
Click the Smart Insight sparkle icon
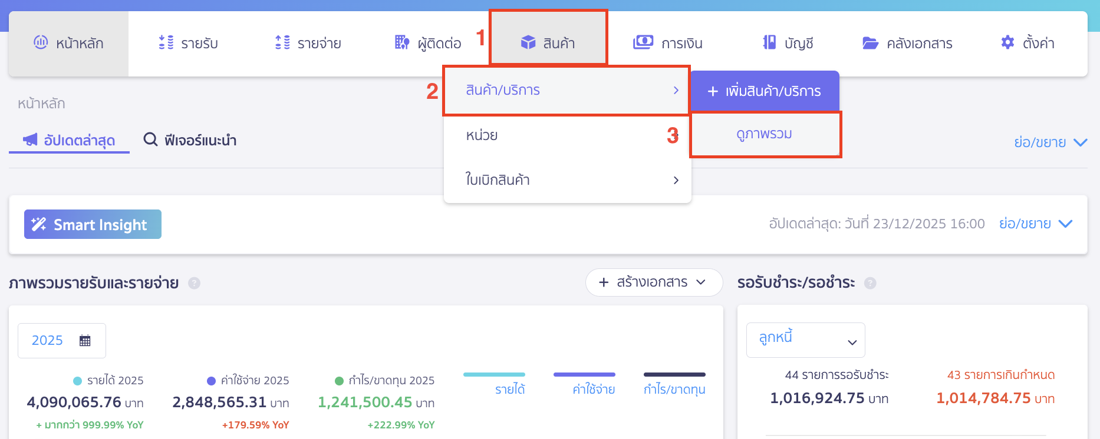[x=39, y=224]
